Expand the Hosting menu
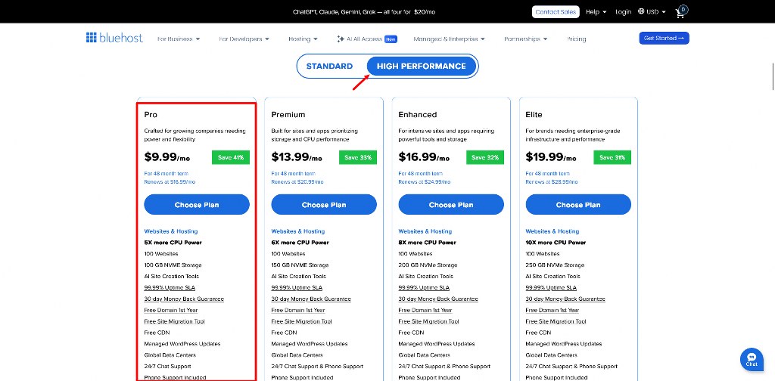This screenshot has width=775, height=381. pos(303,39)
